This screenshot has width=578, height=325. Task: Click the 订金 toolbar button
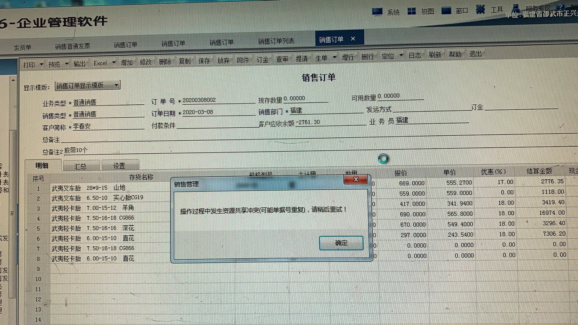point(262,59)
